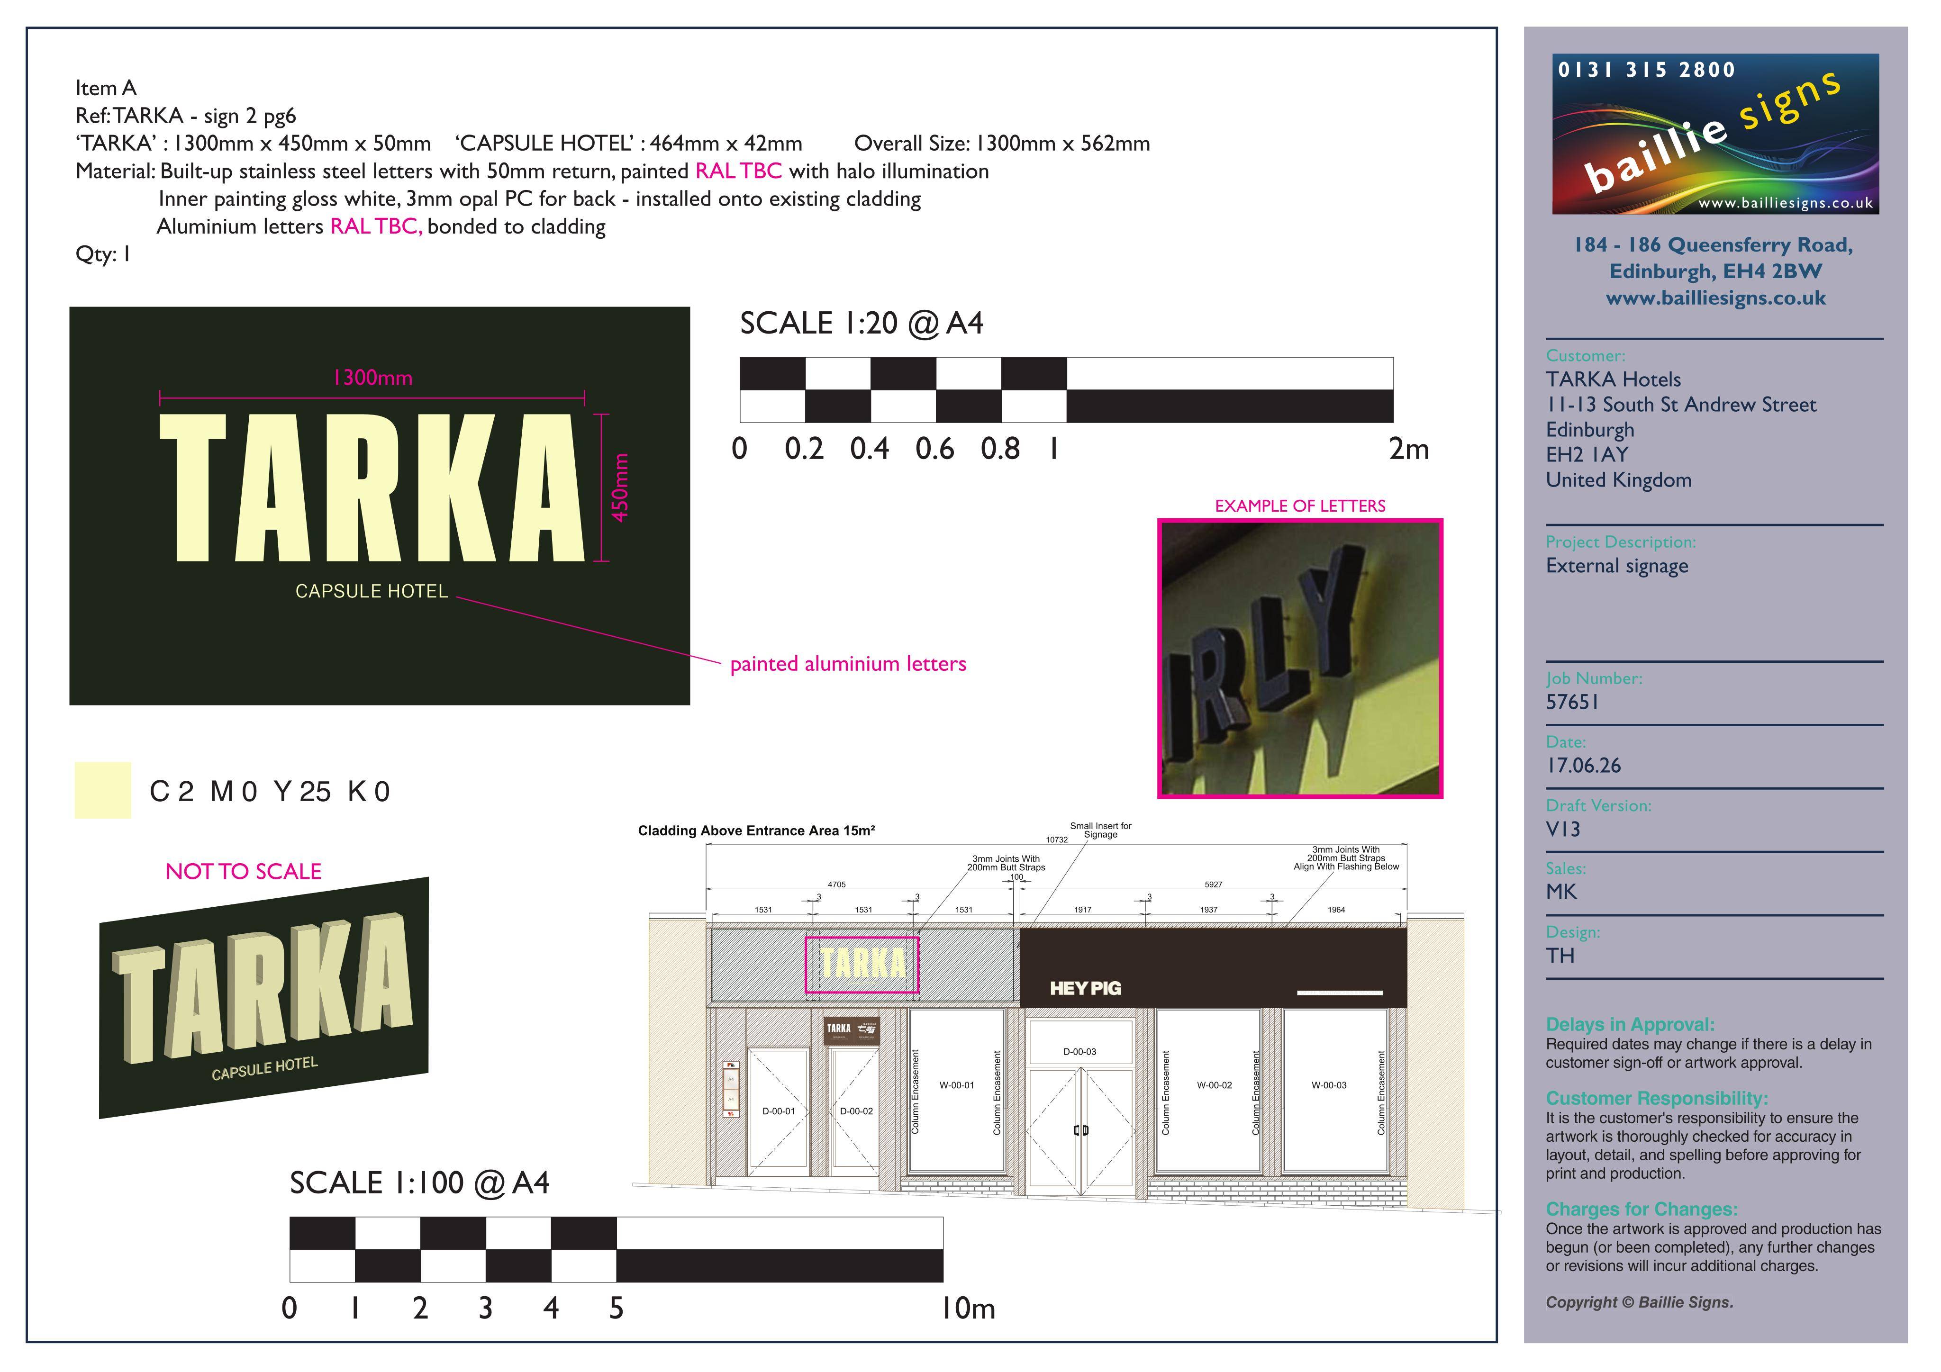Click the 4705 dimension on elevation
The image size is (1941, 1372).
click(837, 885)
